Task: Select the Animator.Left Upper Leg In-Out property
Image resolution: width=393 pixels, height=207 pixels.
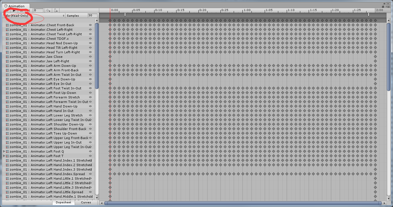Action: 45,142
